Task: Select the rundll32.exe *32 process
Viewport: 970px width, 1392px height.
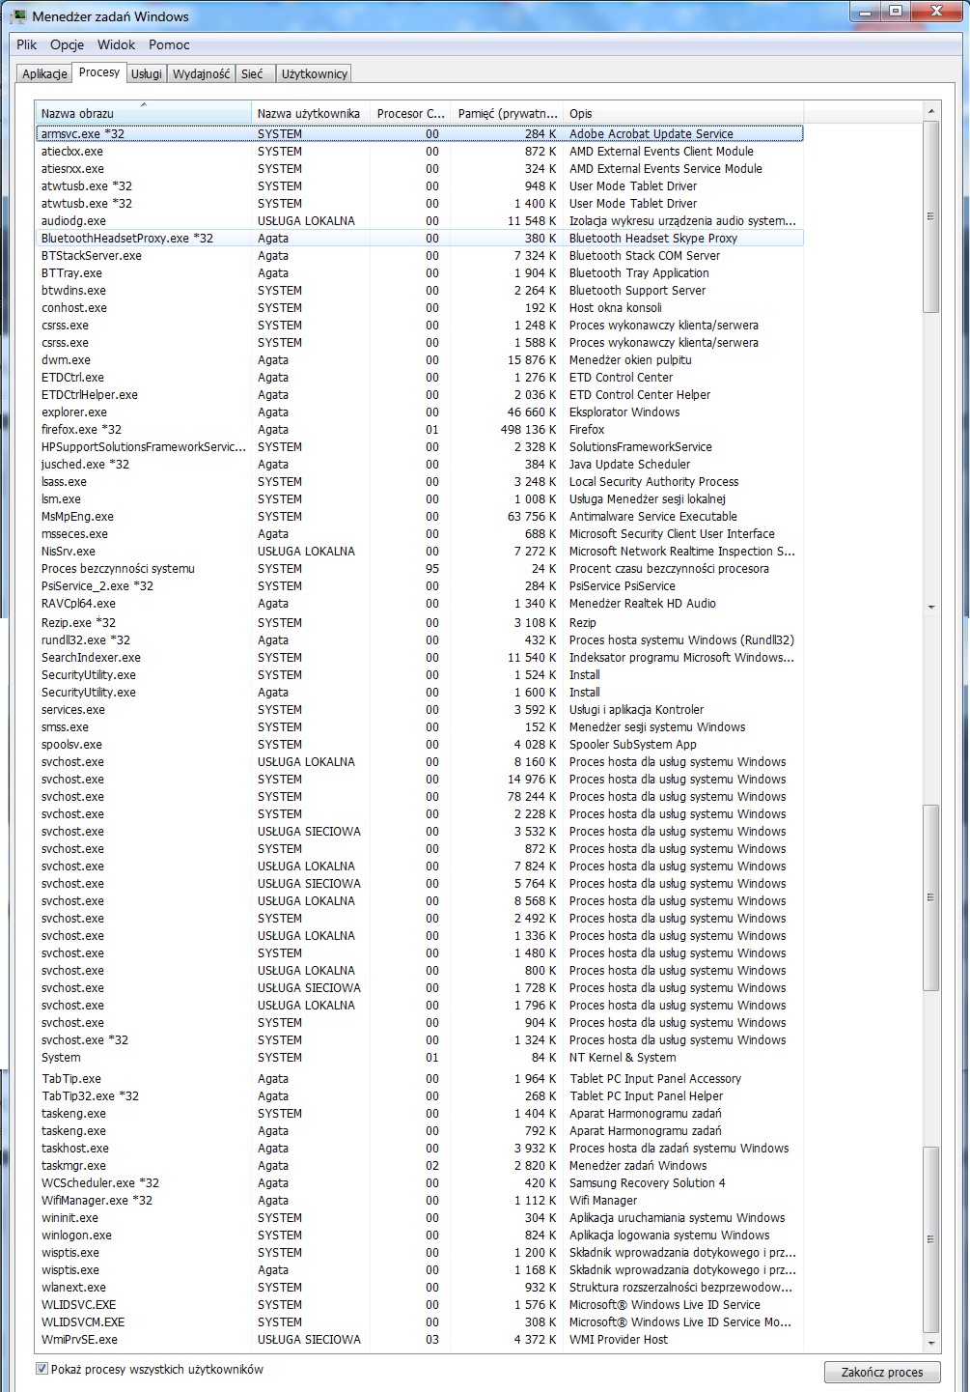Action: tap(419, 640)
